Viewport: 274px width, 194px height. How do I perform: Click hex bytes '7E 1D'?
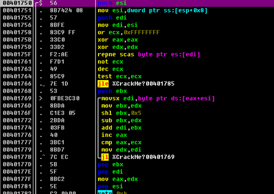click(59, 83)
